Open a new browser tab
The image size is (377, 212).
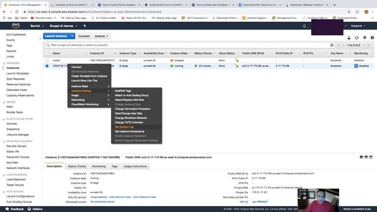pos(335,5)
